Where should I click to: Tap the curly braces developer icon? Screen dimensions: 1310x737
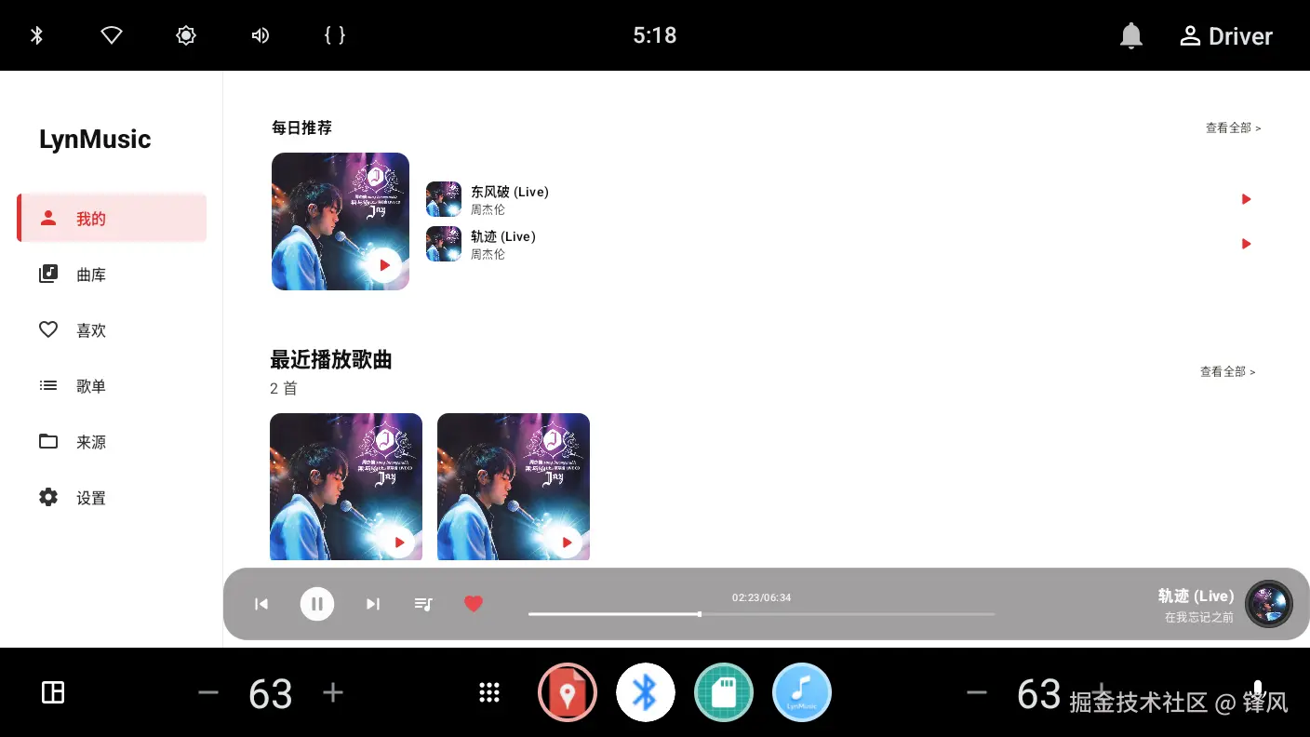click(x=335, y=35)
